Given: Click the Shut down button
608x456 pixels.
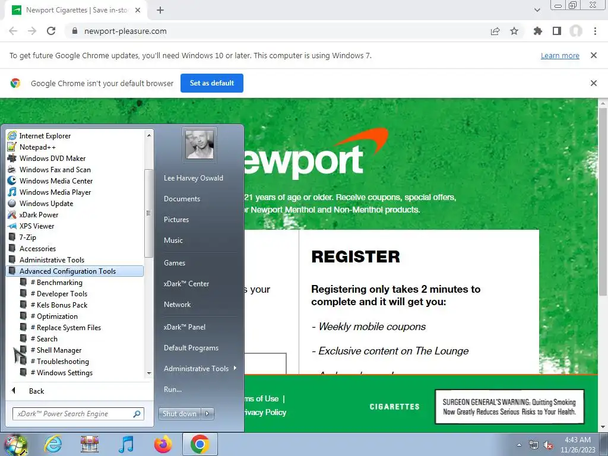Looking at the screenshot, I should tap(179, 414).
